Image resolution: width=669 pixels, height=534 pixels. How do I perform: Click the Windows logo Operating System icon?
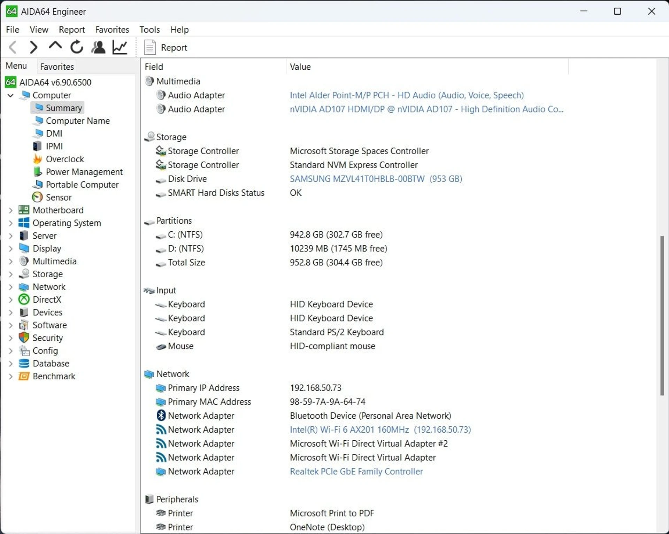[x=24, y=223]
